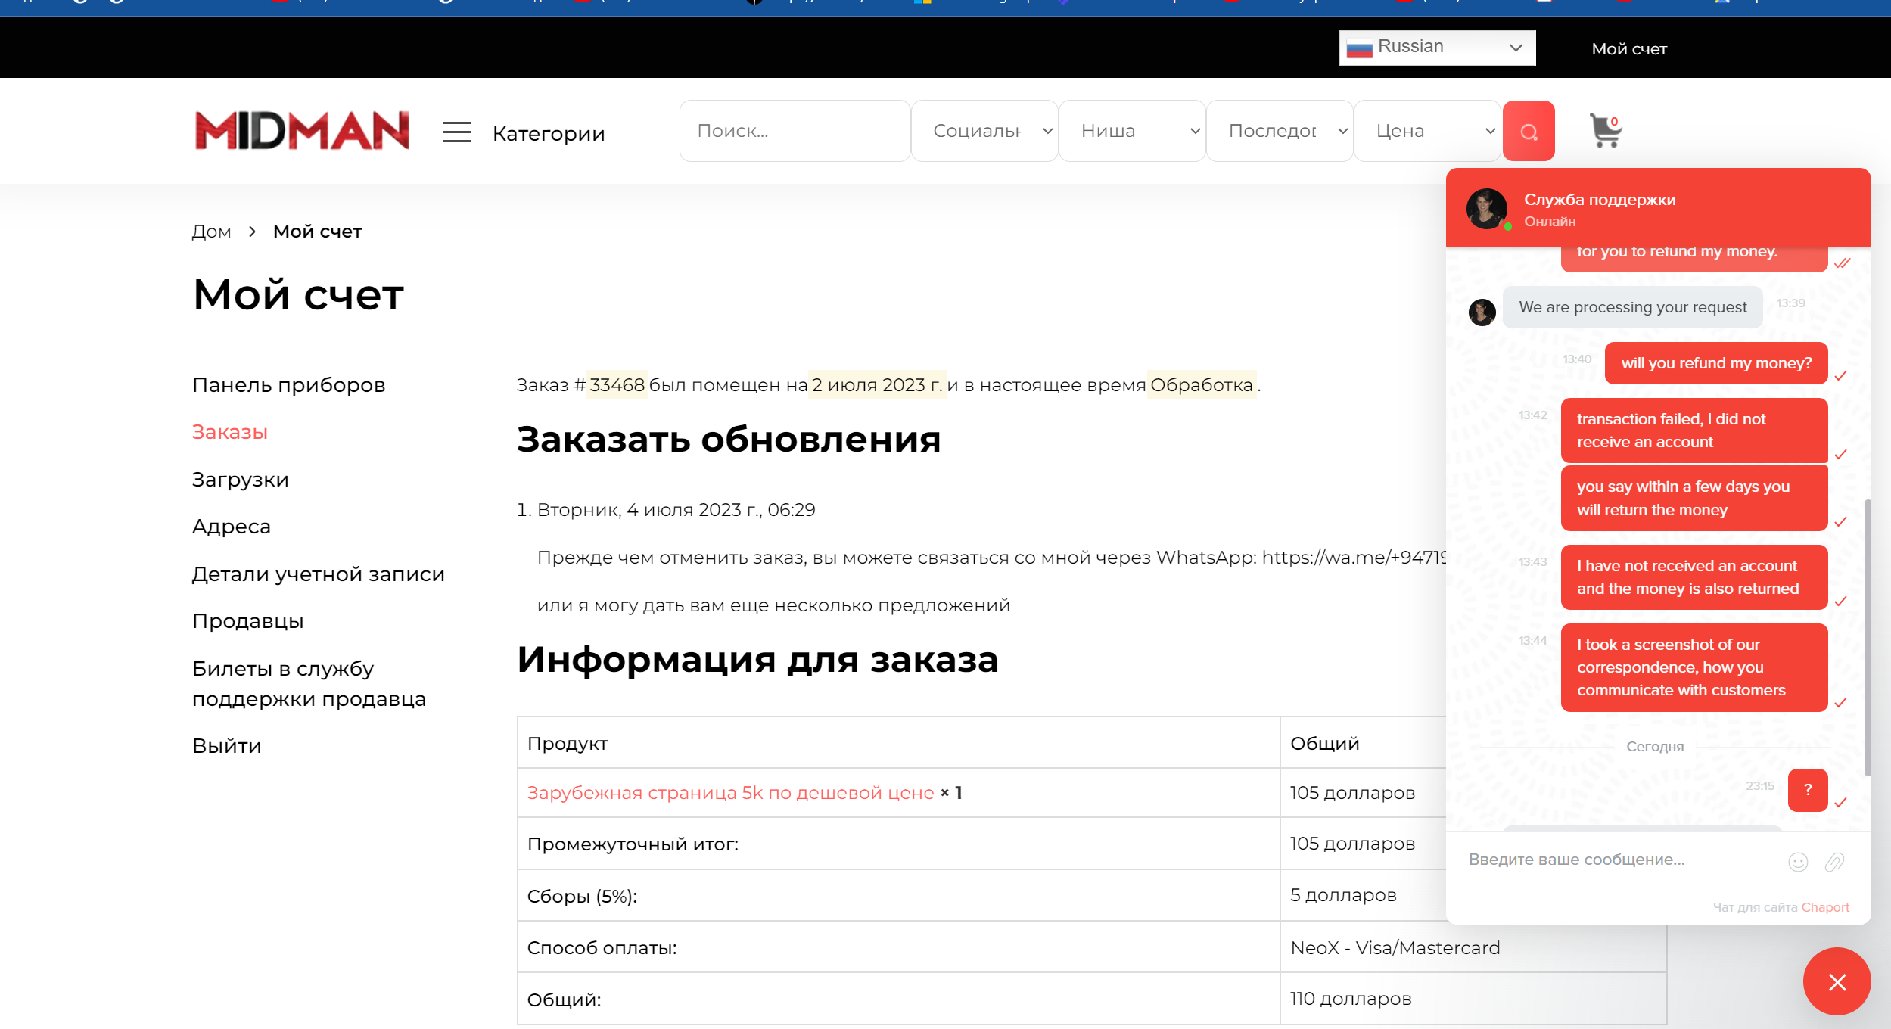Expand the Социальн filter dropdown
This screenshot has width=1891, height=1029.
pyautogui.click(x=984, y=131)
